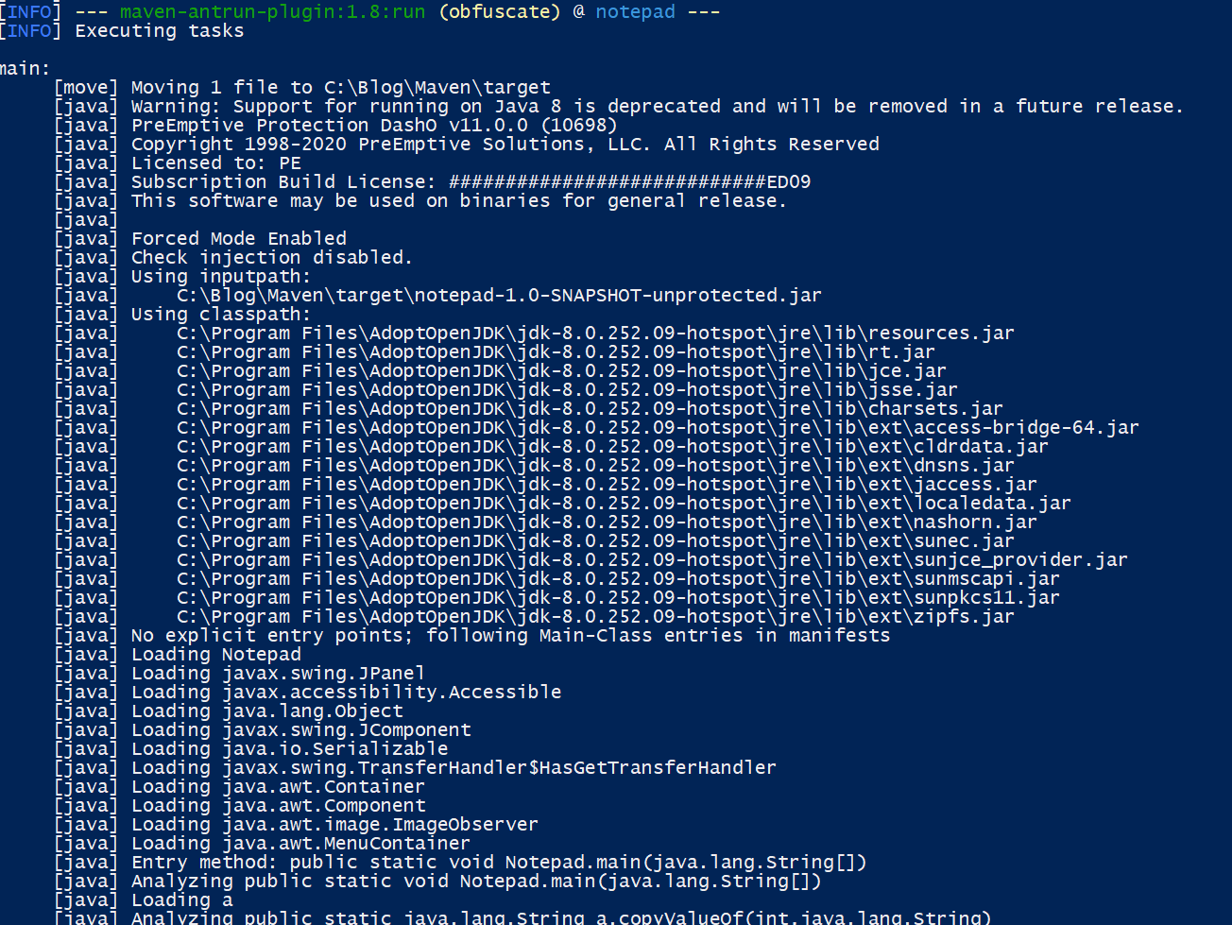Click the 'Executing tasks' line
1232x925 pixels.
point(159,31)
